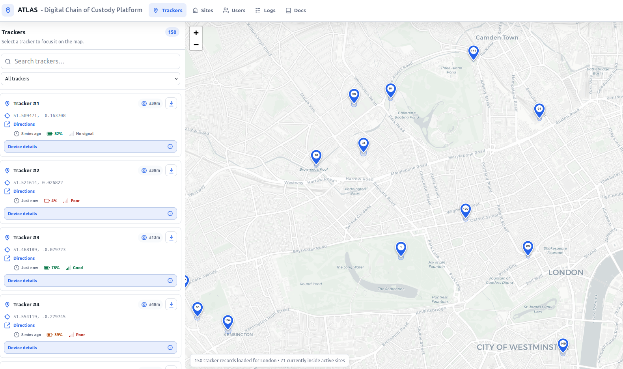Download Tracker #1 data
The width and height of the screenshot is (623, 369).
[x=171, y=103]
